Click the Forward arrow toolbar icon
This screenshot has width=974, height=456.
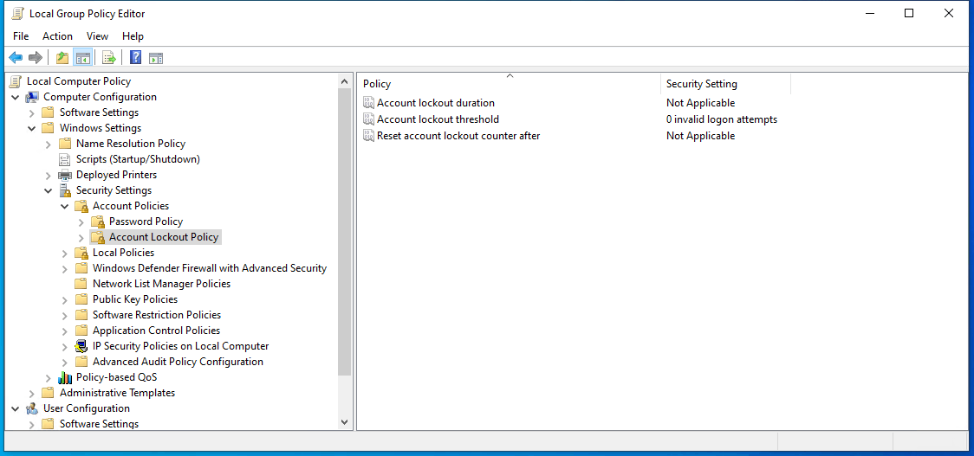tap(36, 58)
